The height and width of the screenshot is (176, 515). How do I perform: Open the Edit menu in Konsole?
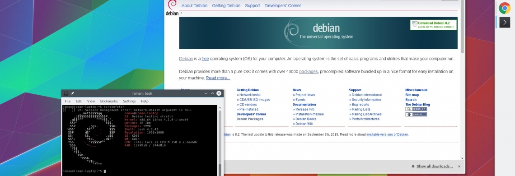tap(79, 101)
